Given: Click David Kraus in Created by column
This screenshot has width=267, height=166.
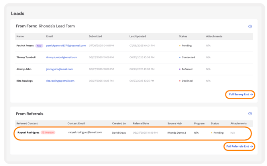Looking at the screenshot, I should tap(119, 133).
